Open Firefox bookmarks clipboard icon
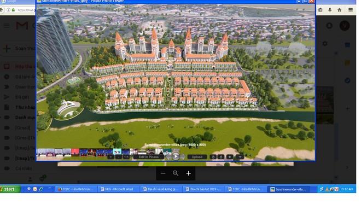 (321, 10)
